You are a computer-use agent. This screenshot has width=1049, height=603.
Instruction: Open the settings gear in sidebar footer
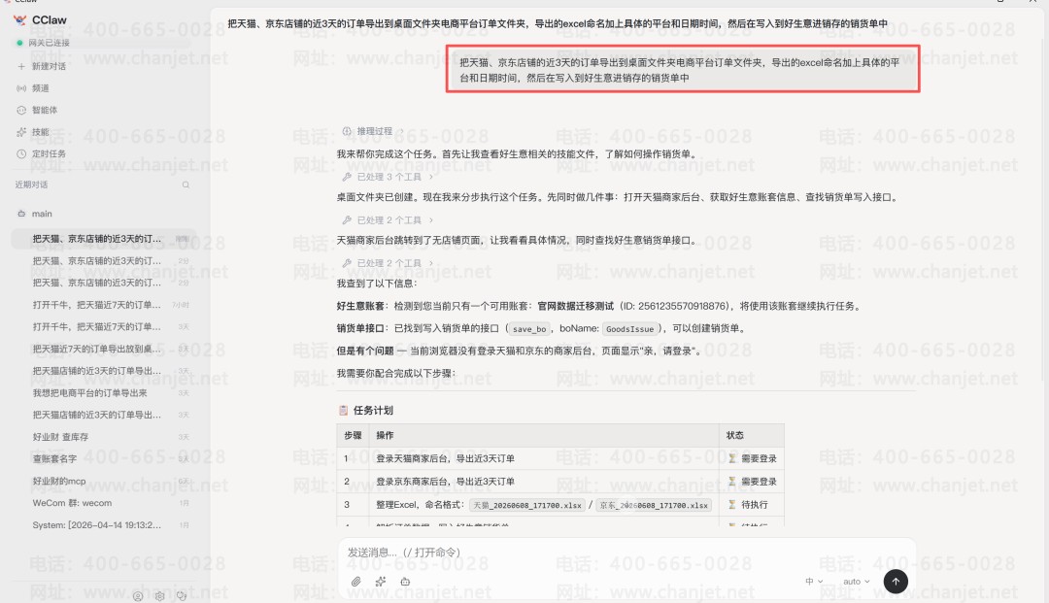coord(159,595)
